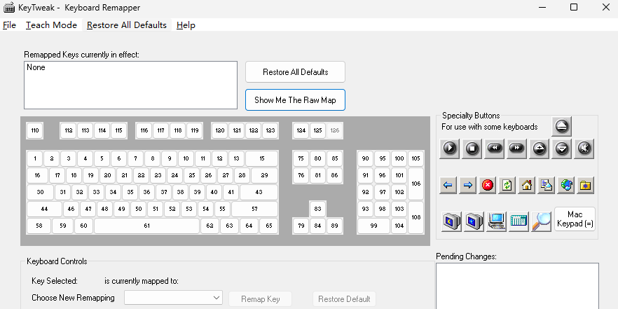Image resolution: width=618 pixels, height=309 pixels.
Task: Open the File menu
Action: coord(10,25)
